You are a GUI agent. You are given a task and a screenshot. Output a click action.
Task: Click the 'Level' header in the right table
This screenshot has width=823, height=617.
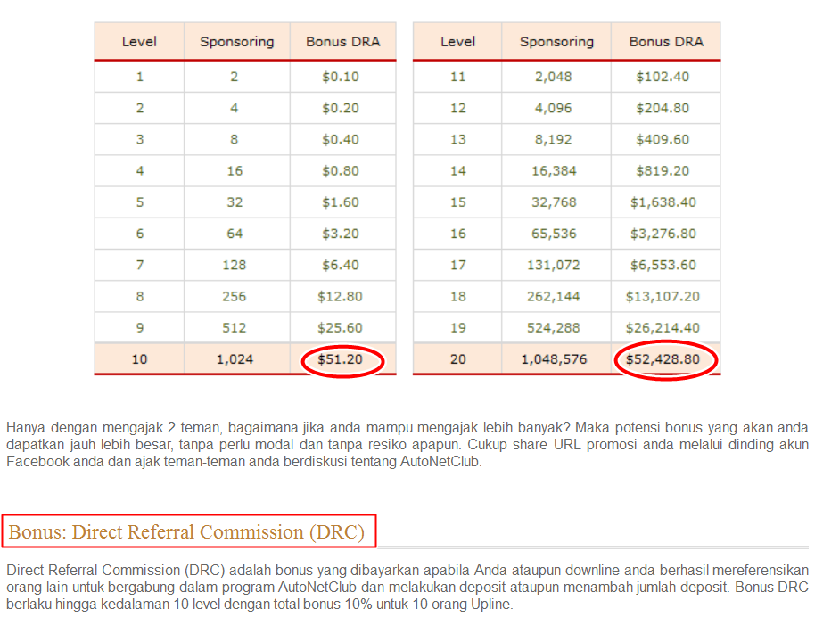[457, 41]
